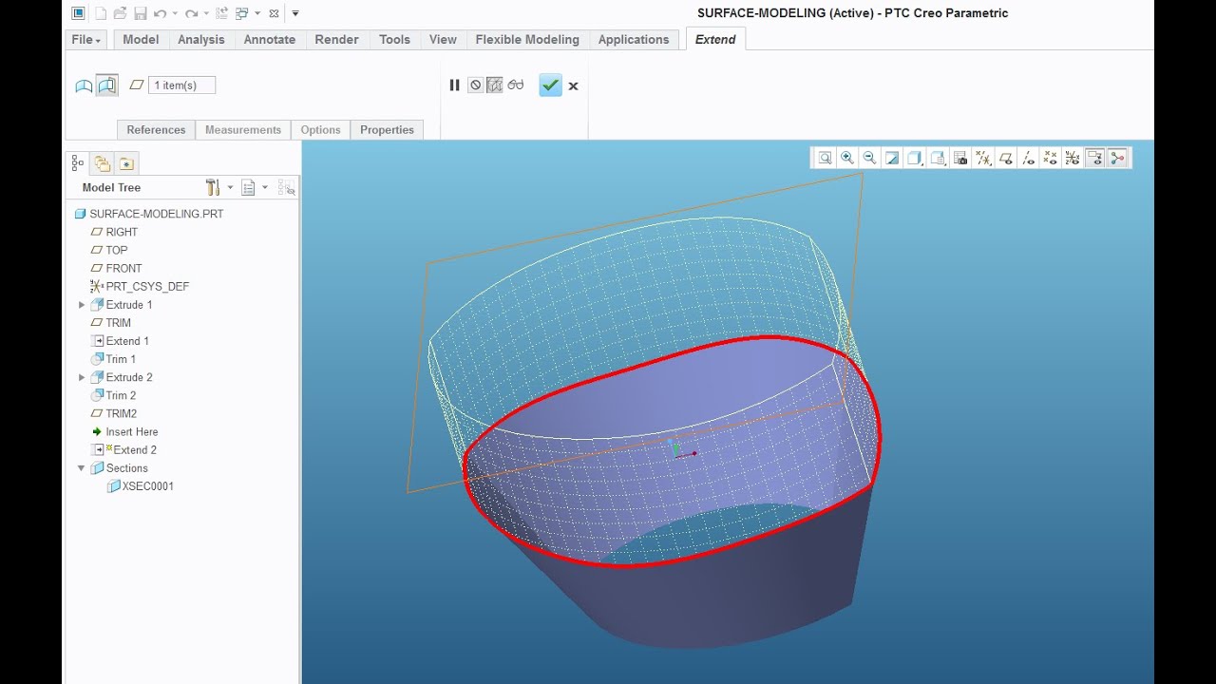The width and height of the screenshot is (1216, 684).
Task: Click the Repaint screen icon
Action: tap(892, 159)
